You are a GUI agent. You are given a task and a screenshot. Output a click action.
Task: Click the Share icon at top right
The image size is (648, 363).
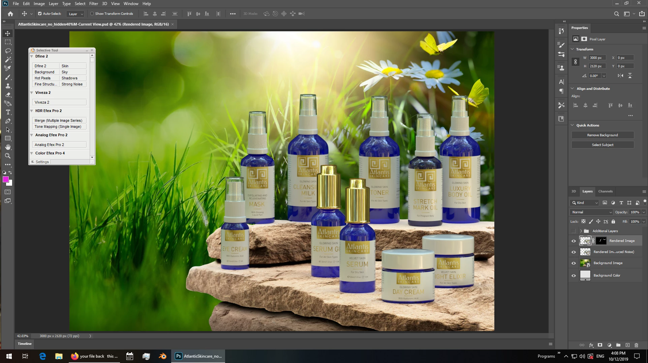click(x=642, y=14)
